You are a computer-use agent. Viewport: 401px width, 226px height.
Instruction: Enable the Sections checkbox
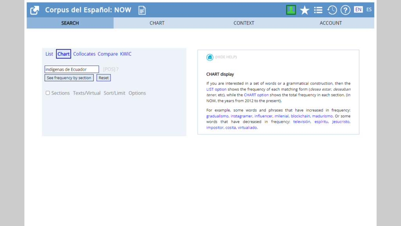coord(48,93)
